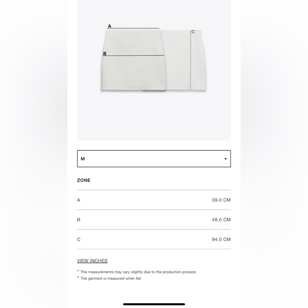Click the dropdown arrow in size selector
308x308 pixels.
(x=226, y=159)
